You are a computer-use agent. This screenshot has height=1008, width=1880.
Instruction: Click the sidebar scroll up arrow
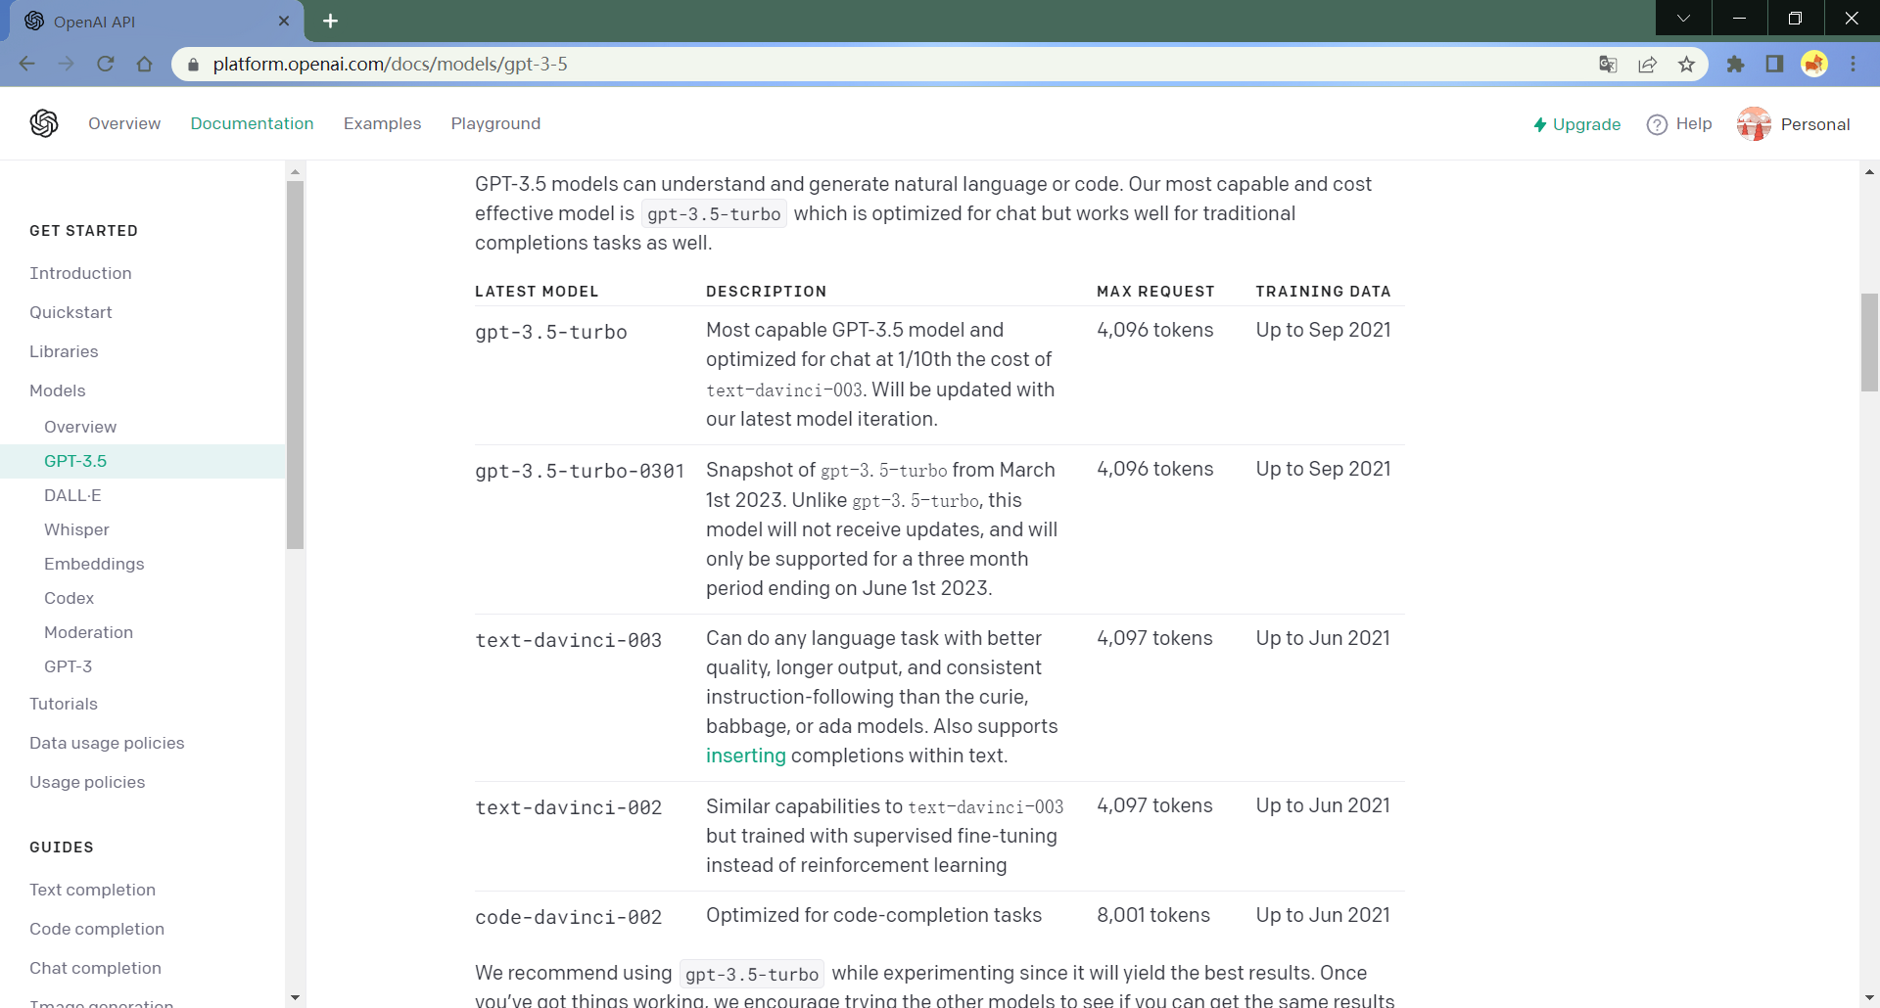click(x=295, y=171)
